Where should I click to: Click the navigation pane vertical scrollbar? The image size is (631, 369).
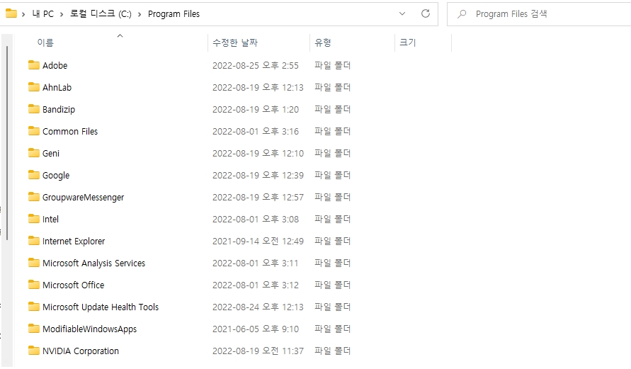pyautogui.click(x=7, y=143)
